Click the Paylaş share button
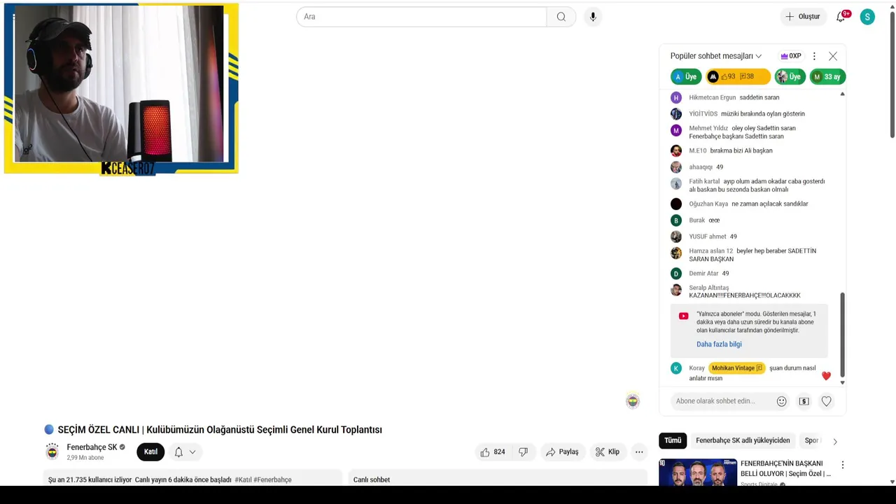The image size is (896, 504). click(563, 452)
